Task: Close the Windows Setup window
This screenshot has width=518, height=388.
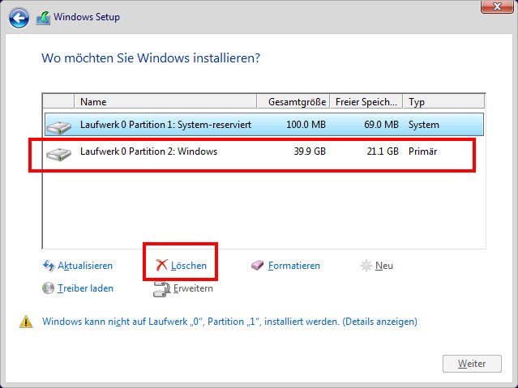Action: (497, 6)
